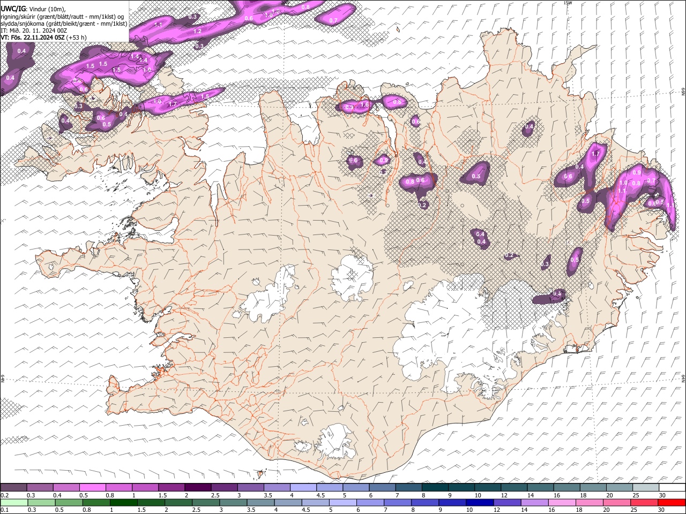
Task: Click the '15W' longitude label at the map top
Action: pos(568,3)
